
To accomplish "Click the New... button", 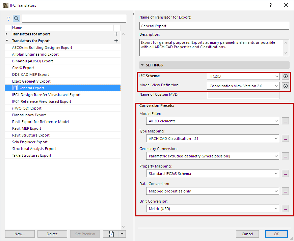I will click(20, 234).
